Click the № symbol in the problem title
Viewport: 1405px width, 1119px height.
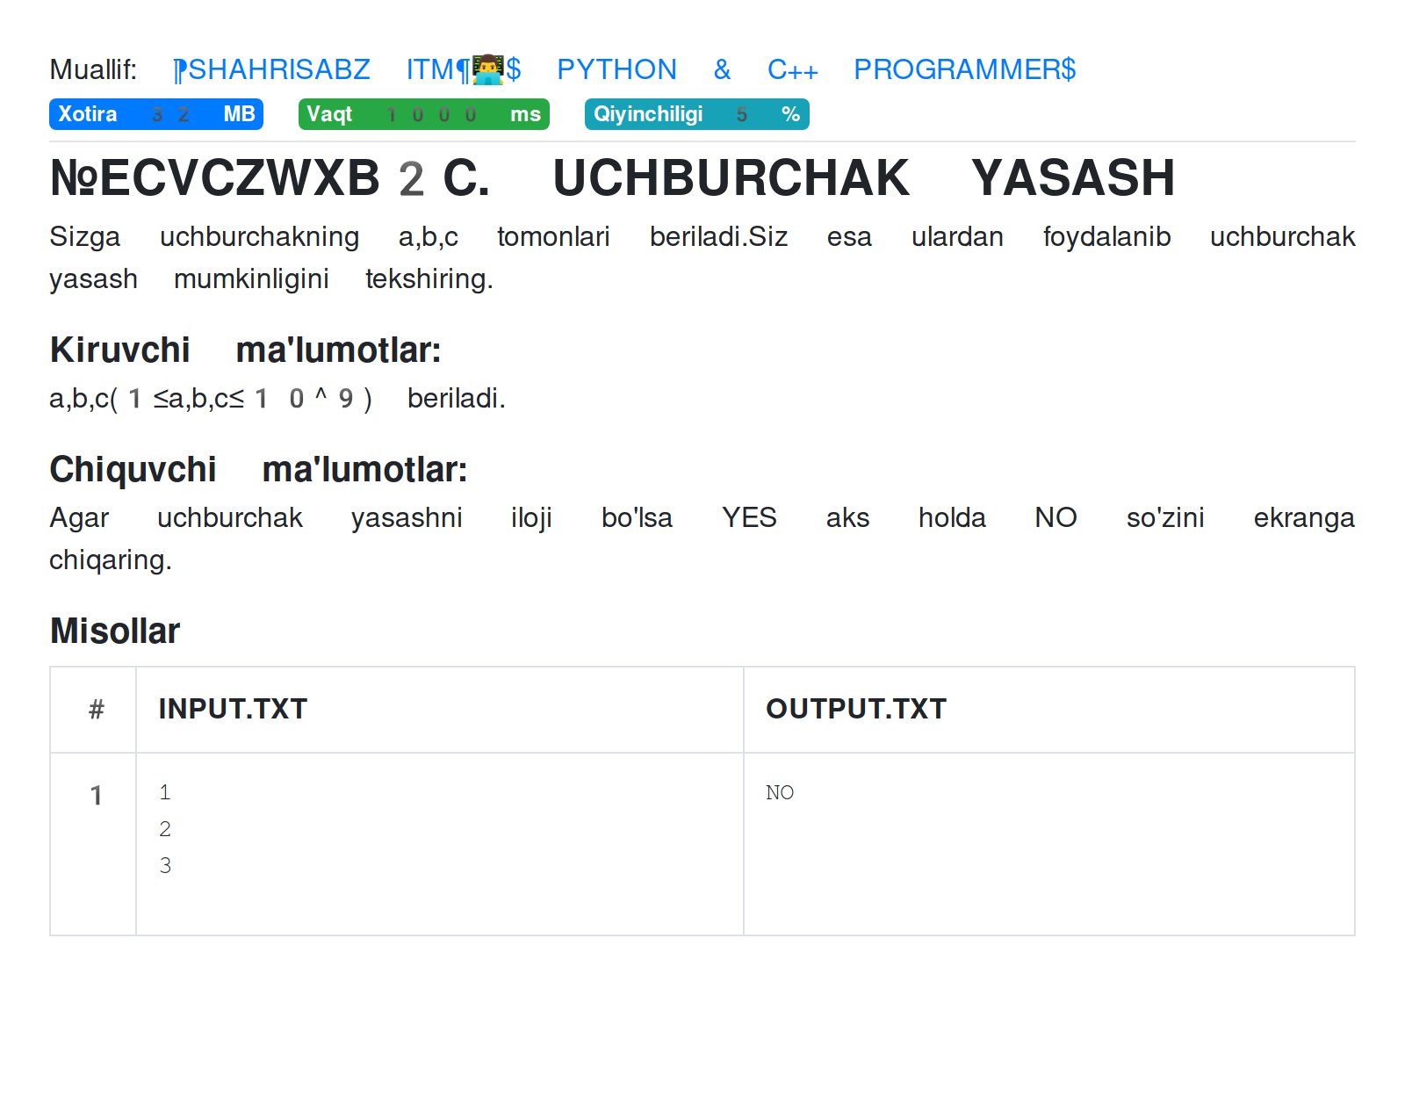coord(75,178)
